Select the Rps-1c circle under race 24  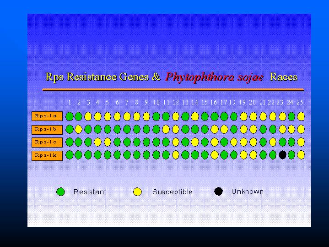291,142
